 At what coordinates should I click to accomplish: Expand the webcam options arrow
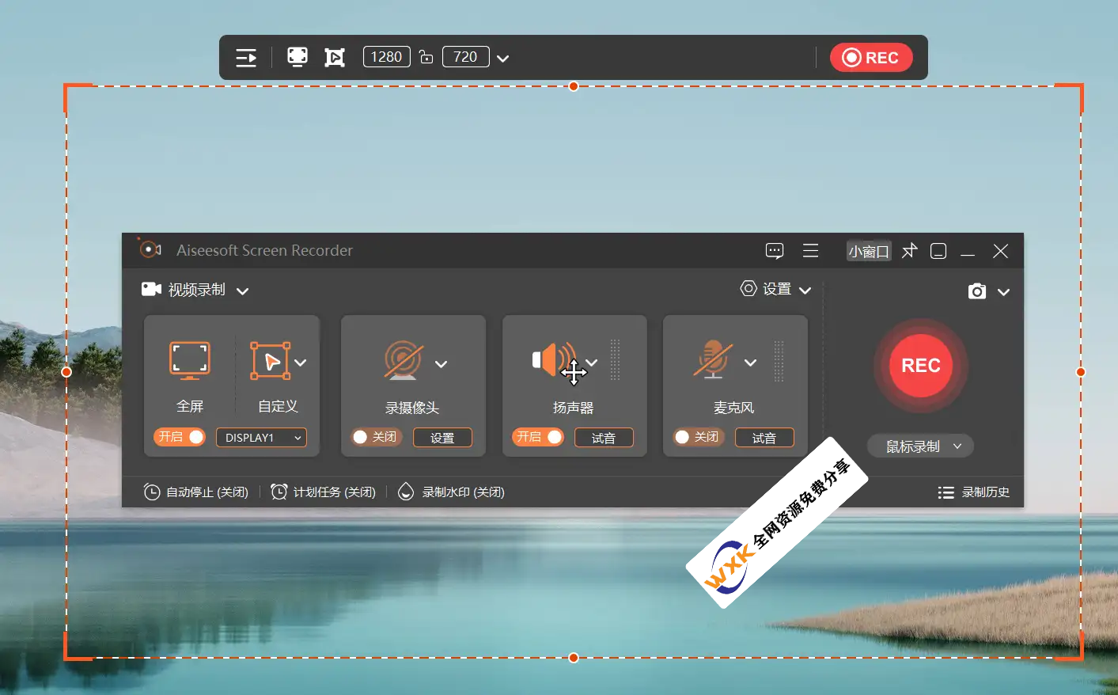tap(442, 364)
